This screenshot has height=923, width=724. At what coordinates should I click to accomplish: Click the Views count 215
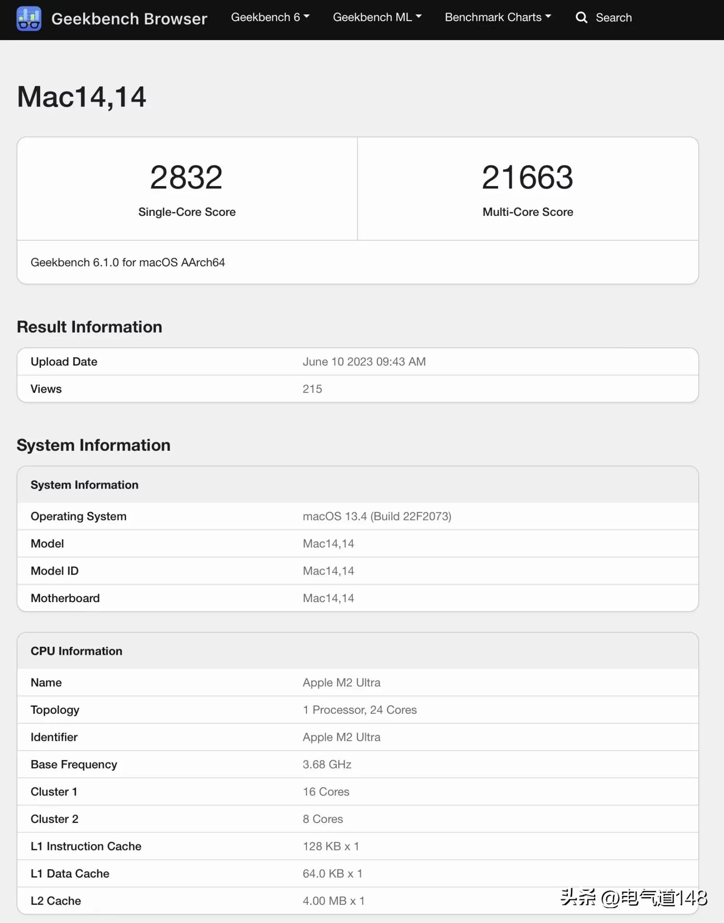(x=312, y=388)
